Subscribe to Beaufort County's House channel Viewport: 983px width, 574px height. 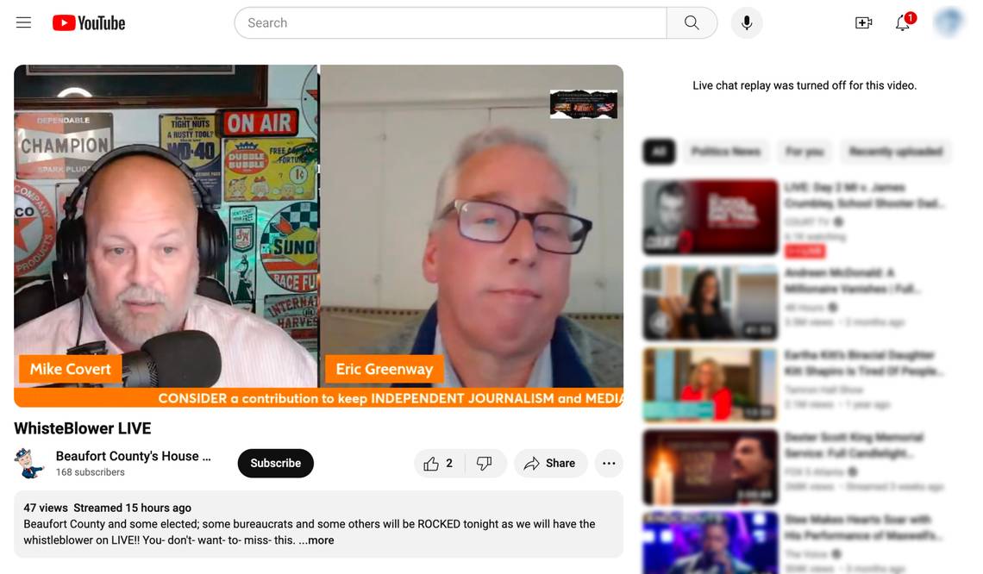[x=275, y=464]
